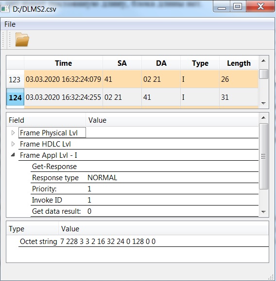
Task: Click Type cell I in row 124
Action: tap(200, 97)
